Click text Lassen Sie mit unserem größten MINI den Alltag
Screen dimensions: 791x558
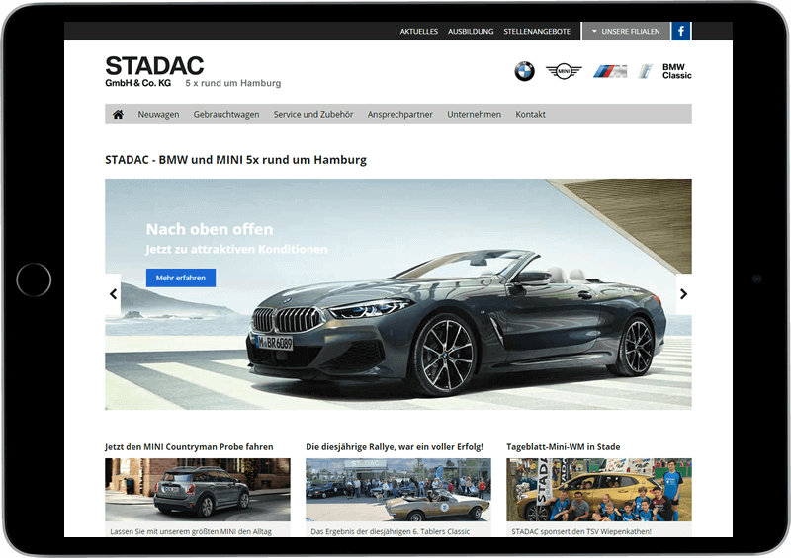(x=191, y=531)
